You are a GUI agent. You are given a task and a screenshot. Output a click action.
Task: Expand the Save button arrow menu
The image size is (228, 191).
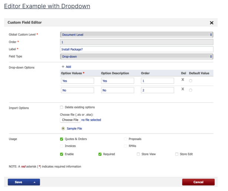coord(34,182)
